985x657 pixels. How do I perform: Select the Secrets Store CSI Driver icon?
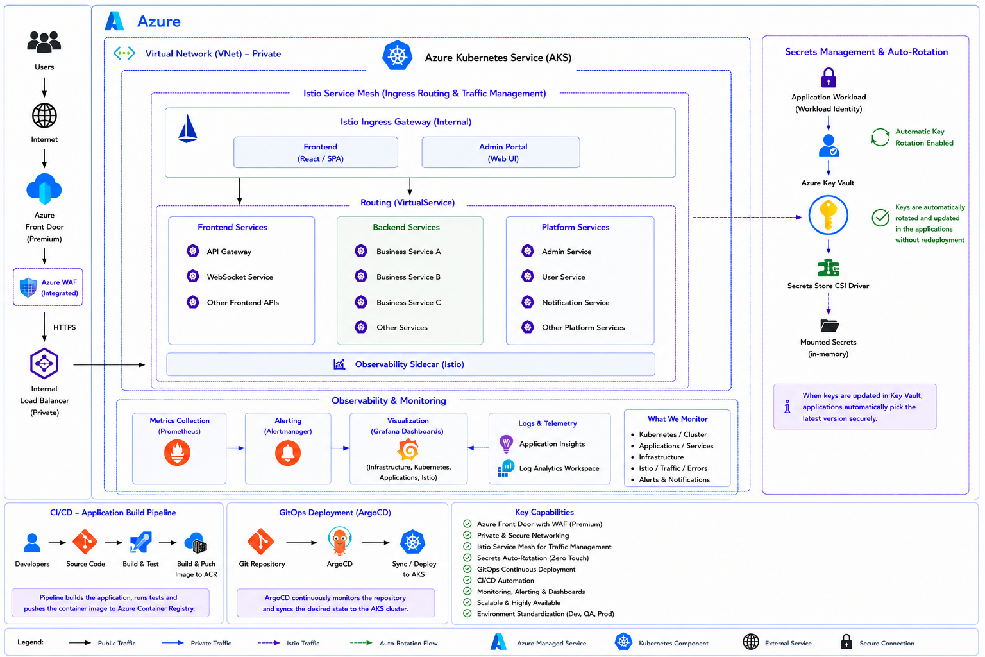click(829, 268)
